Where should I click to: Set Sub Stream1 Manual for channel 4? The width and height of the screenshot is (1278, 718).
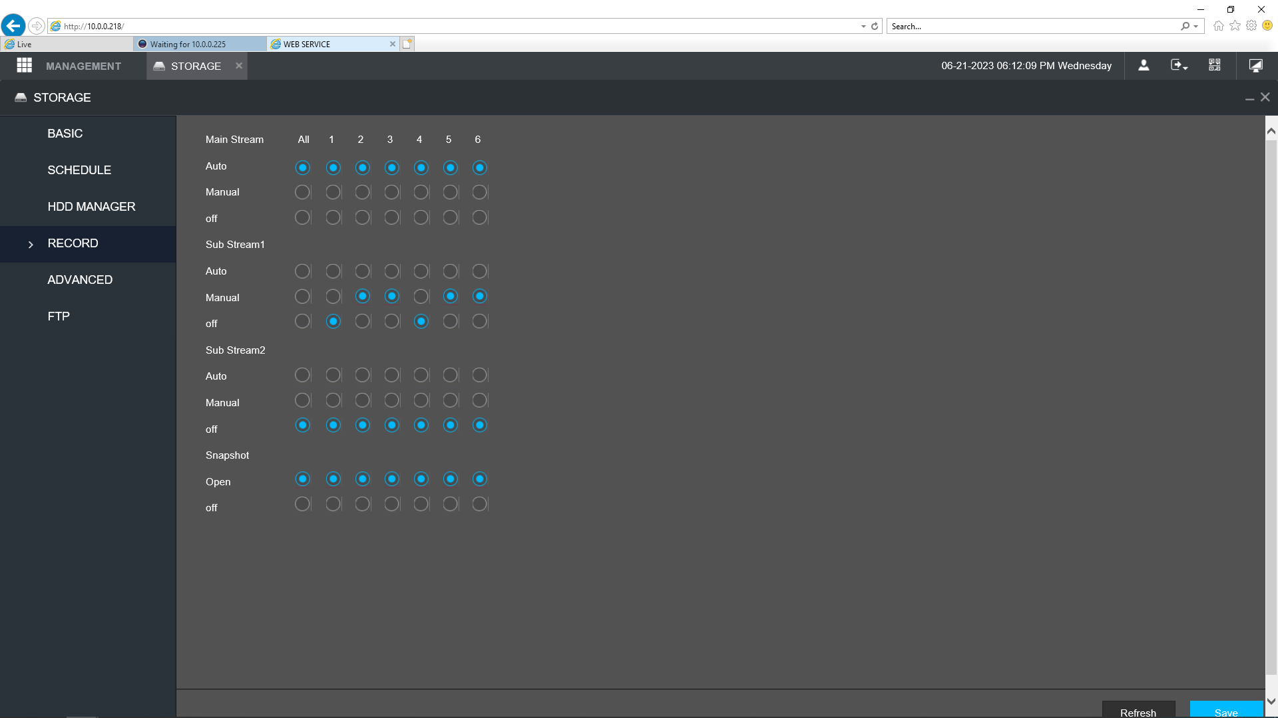[421, 297]
